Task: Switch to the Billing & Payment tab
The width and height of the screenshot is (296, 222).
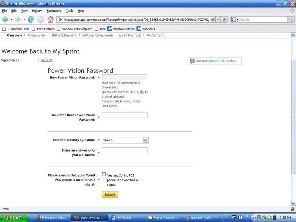Action: coord(64,35)
